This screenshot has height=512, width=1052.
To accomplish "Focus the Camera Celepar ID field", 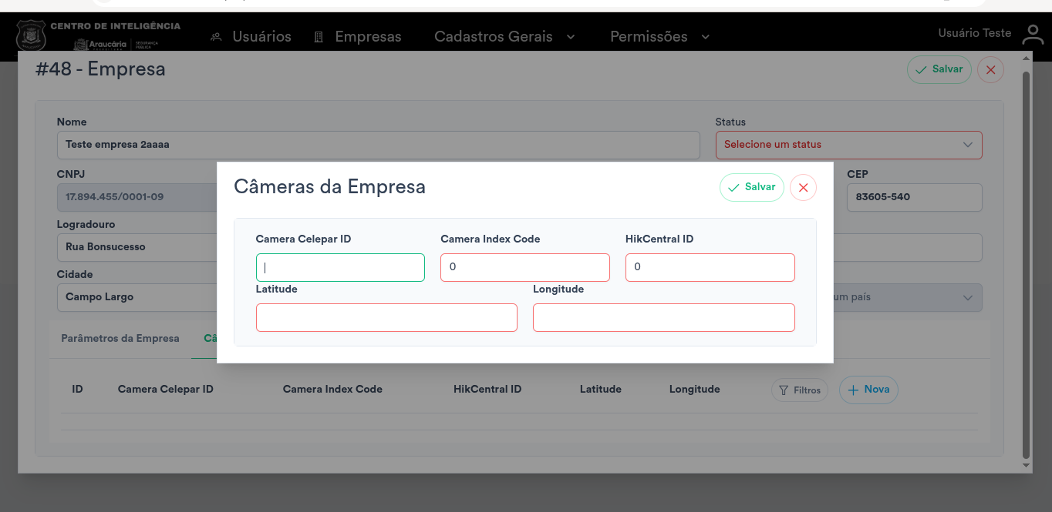I will click(340, 268).
